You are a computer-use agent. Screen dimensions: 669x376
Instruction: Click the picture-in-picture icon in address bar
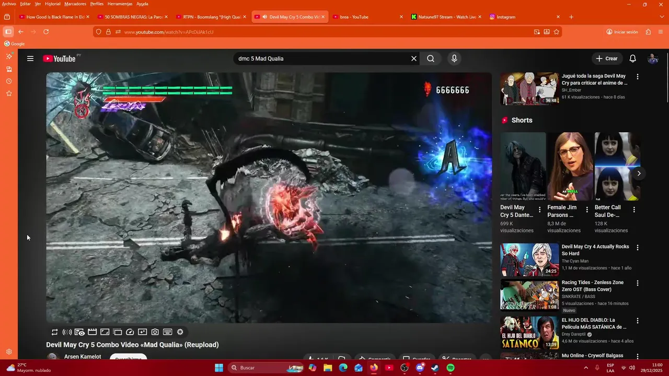tap(537, 32)
